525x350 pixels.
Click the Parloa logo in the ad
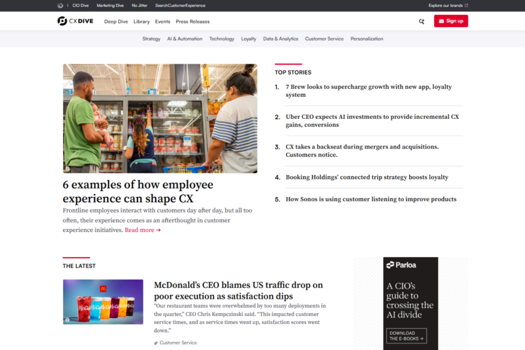401,265
